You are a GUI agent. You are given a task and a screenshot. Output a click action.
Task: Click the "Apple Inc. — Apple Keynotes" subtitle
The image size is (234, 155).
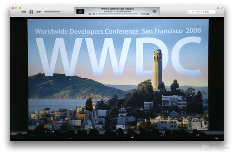tap(117, 11)
